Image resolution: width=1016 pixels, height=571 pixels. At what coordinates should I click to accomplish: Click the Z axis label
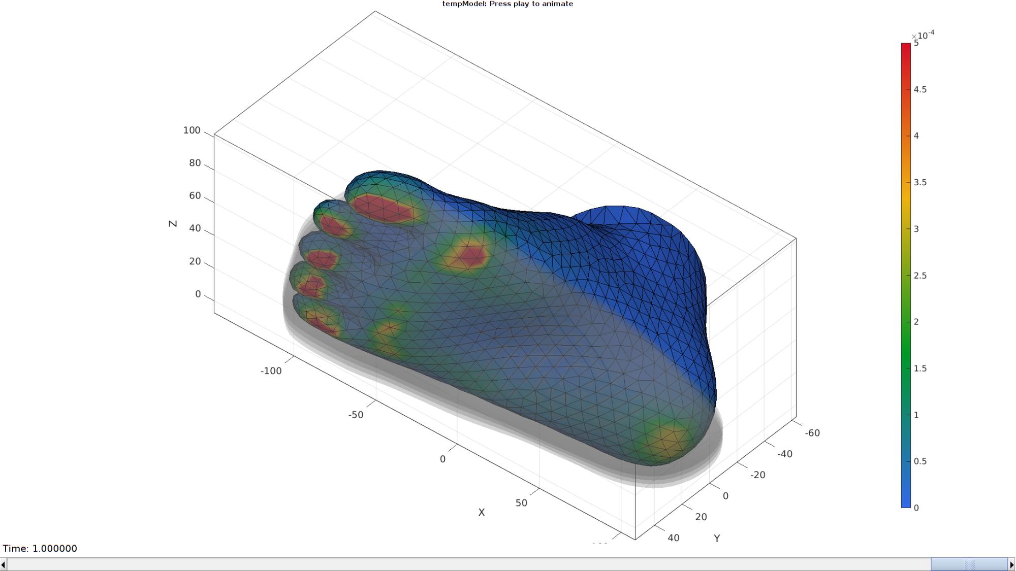click(173, 223)
